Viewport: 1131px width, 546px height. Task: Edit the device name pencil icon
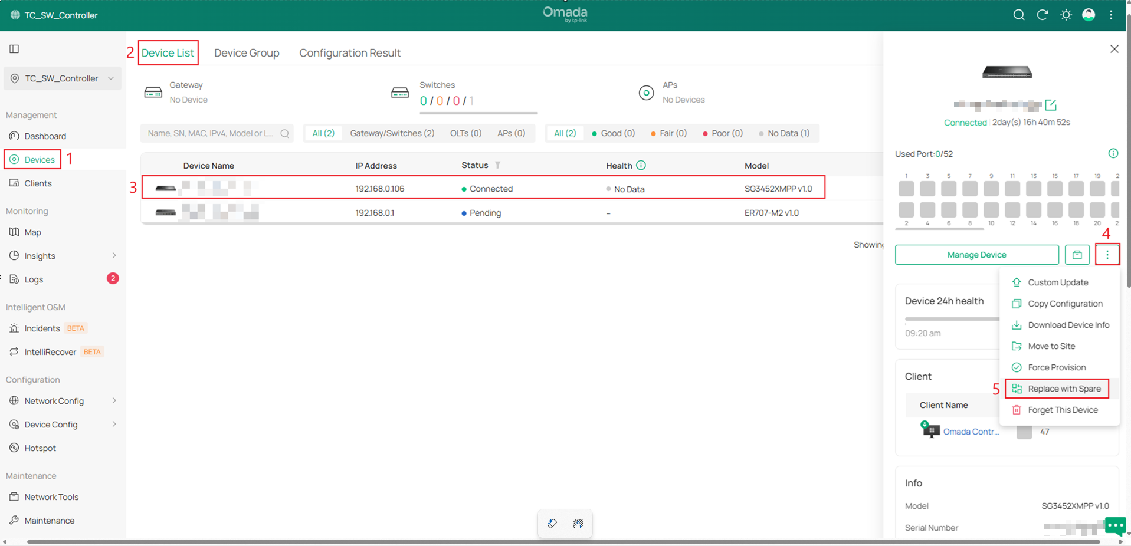(1051, 105)
